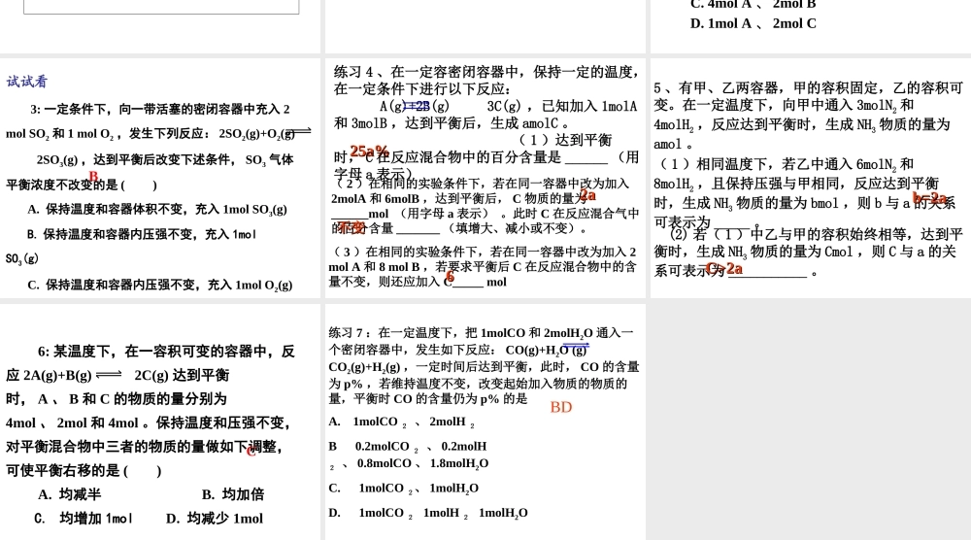The image size is (971, 540).
Task: Click the empty text box outline in the first slide
Action: (161, 7)
